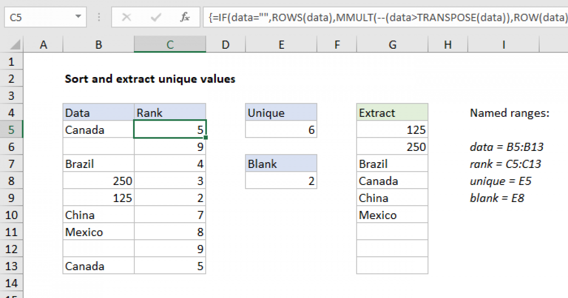The height and width of the screenshot is (298, 568).
Task: Click the Enter checkmark formula bar icon
Action: [155, 18]
